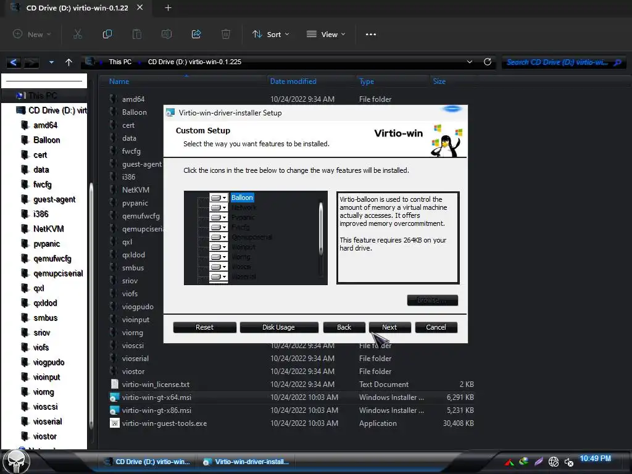
Task: Refresh the CD Drive folder view
Action: (488, 62)
